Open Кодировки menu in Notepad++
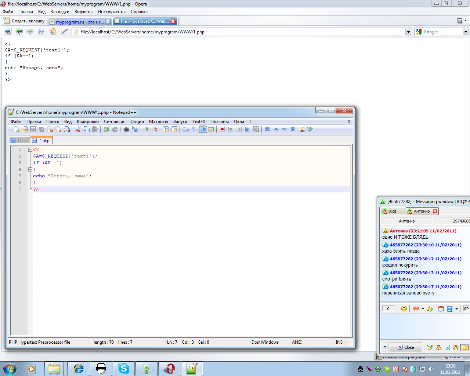Image resolution: width=470 pixels, height=376 pixels. point(88,122)
